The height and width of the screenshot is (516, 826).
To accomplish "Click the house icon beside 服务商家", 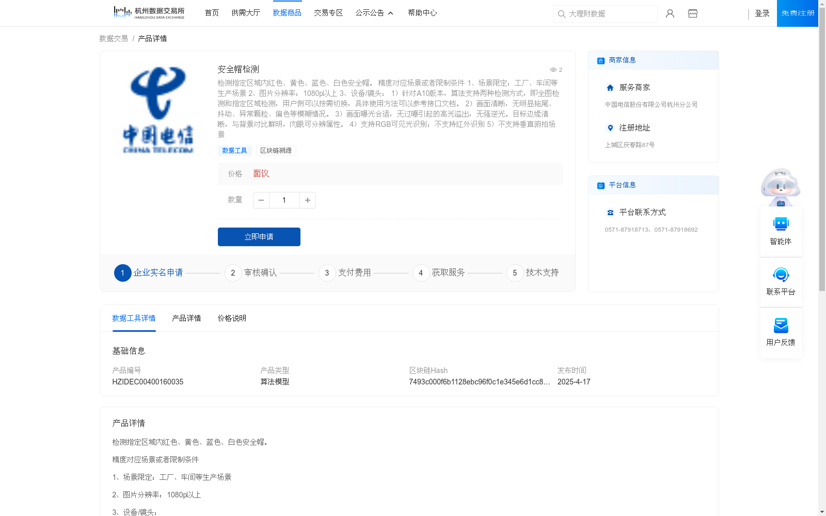I will point(610,88).
